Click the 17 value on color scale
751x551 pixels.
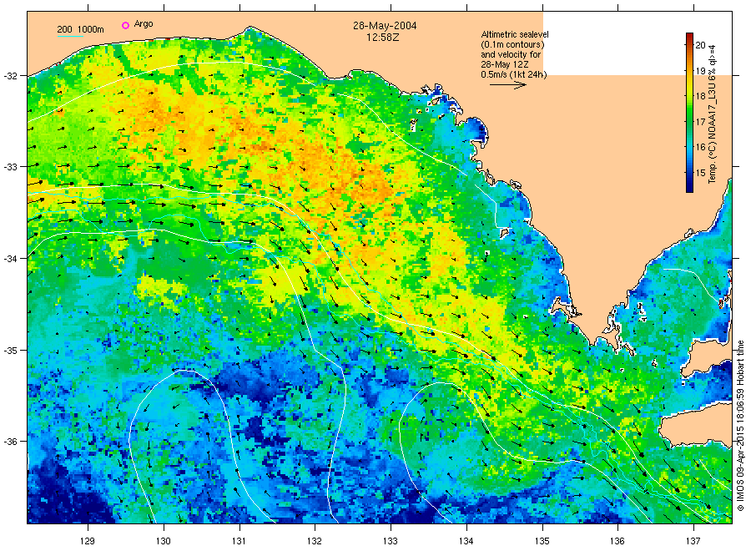coord(700,122)
